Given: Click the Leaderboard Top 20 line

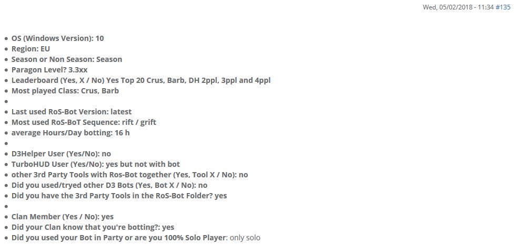Looking at the screenshot, I should click(x=141, y=80).
